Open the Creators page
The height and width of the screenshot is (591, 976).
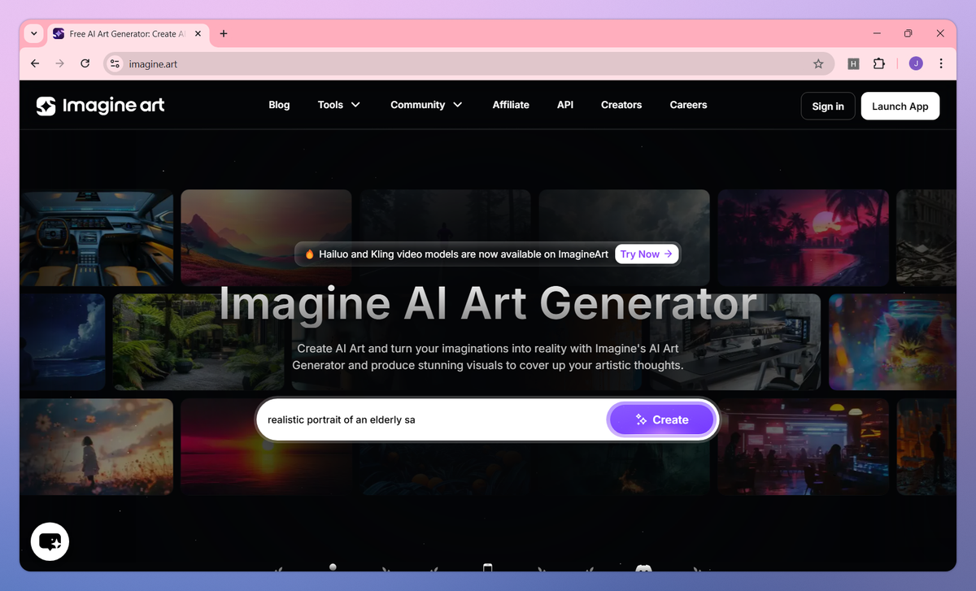click(x=621, y=105)
